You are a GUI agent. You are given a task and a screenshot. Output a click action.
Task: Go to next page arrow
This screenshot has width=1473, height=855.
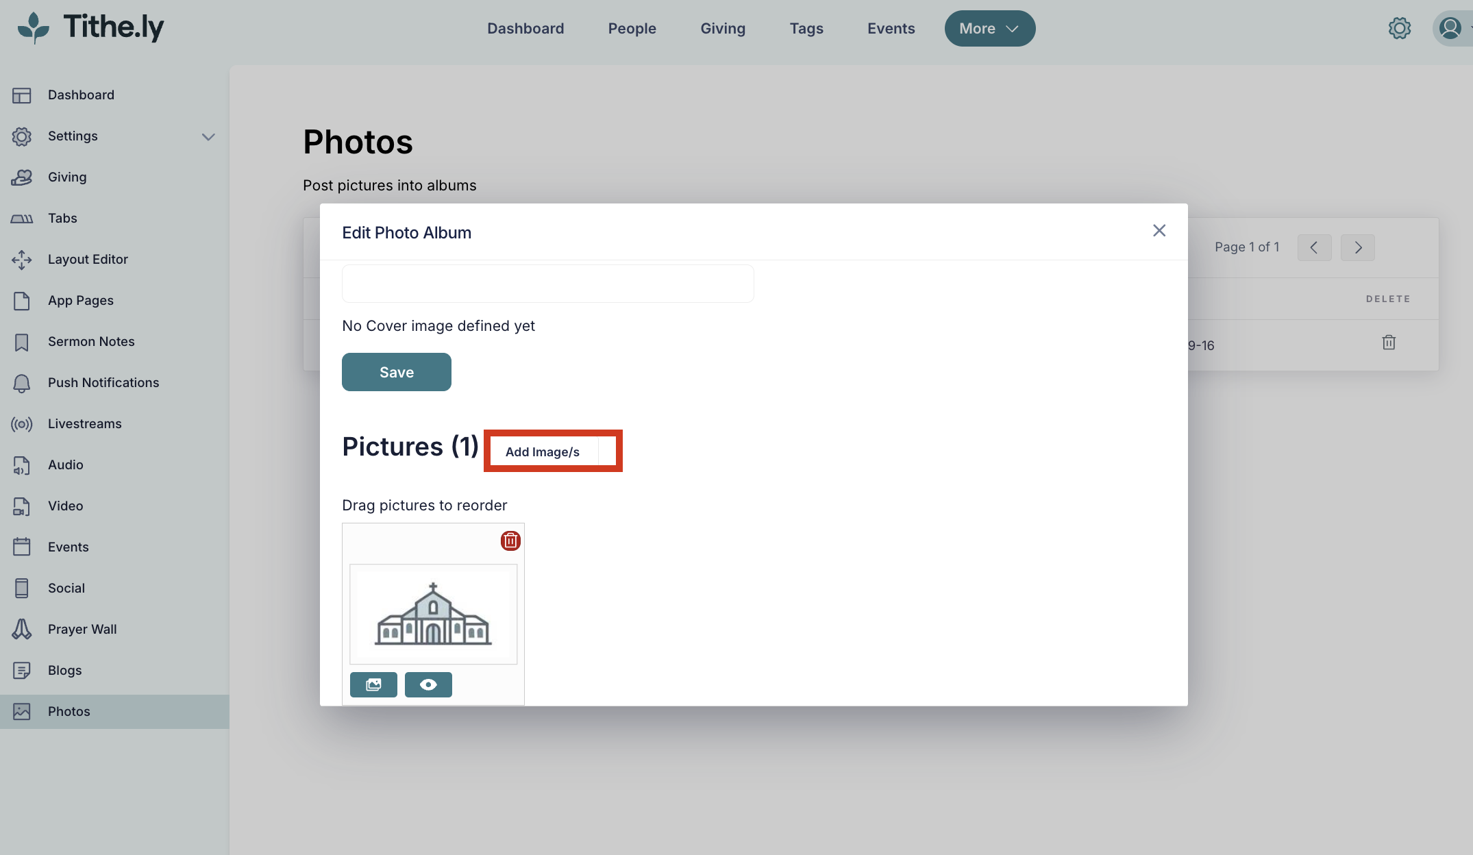coord(1358,247)
